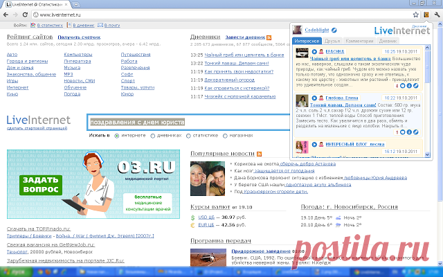Click the EUR ЦБ exchange rate link
The image size is (443, 277).
pyautogui.click(x=206, y=225)
